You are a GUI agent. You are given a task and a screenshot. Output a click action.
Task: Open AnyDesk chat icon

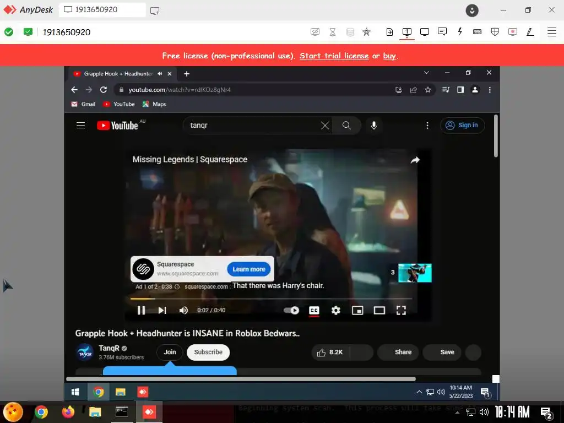click(442, 31)
